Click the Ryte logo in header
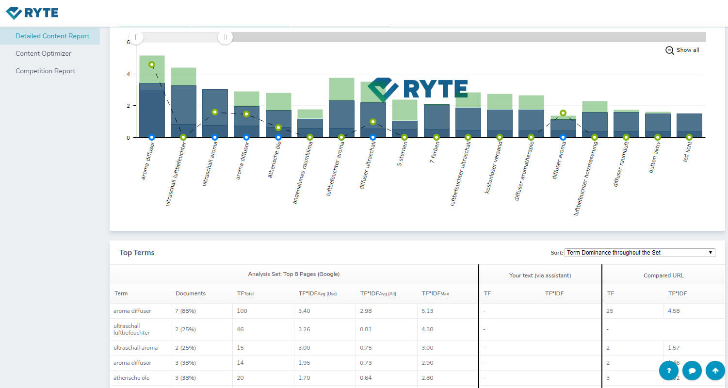Image resolution: width=728 pixels, height=388 pixels. pyautogui.click(x=32, y=13)
